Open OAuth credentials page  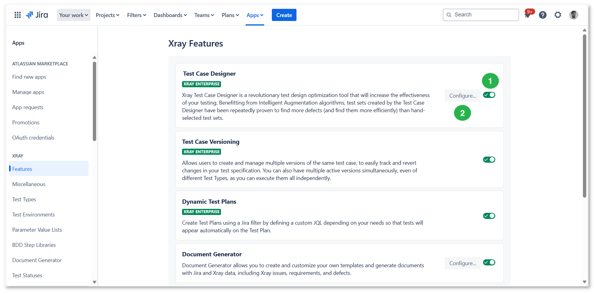[33, 138]
